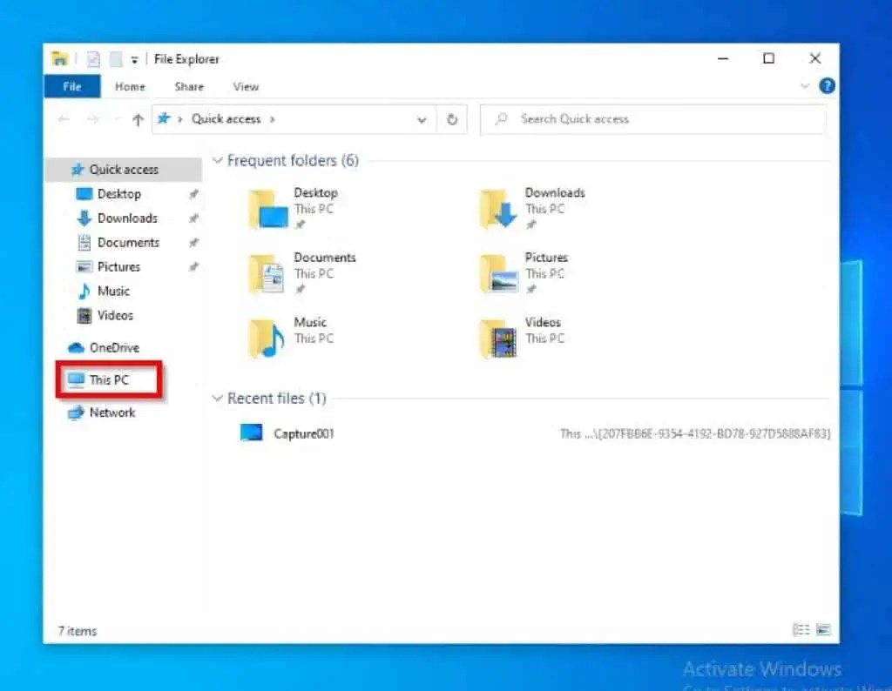Unpin Documents from Quick access
The image size is (892, 691).
193,242
